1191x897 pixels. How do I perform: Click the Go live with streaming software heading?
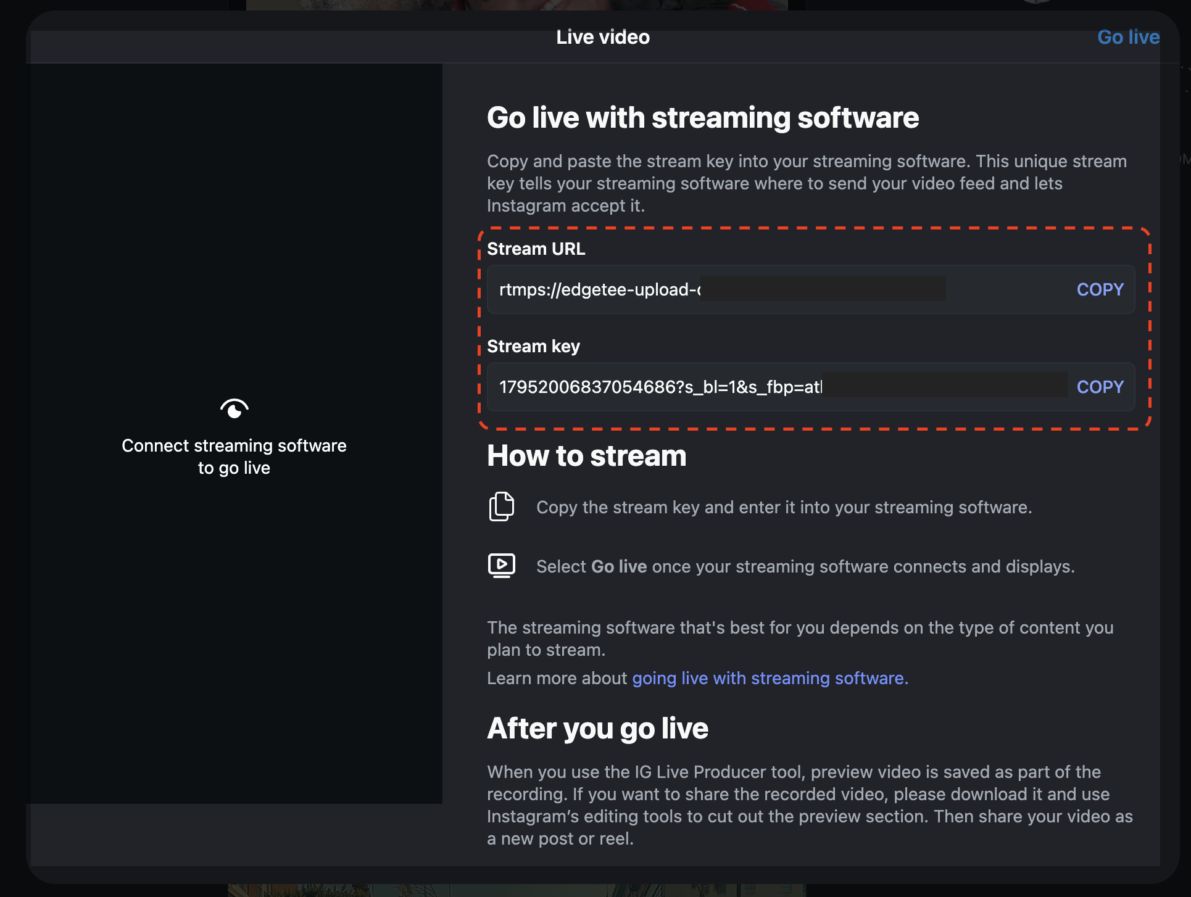[703, 117]
